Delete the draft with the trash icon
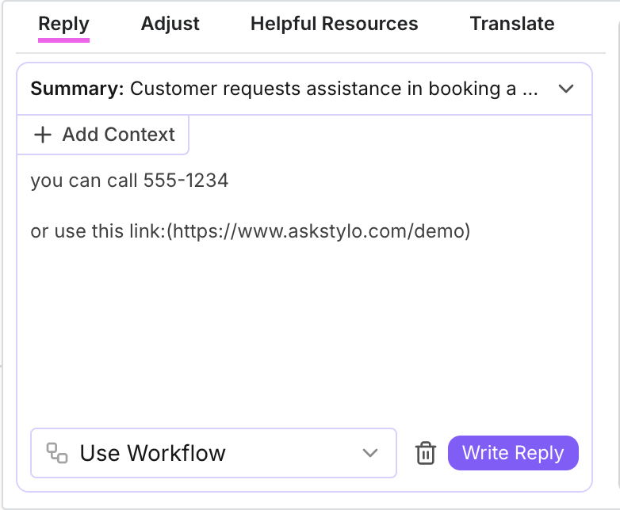Image resolution: width=620 pixels, height=510 pixels. tap(426, 453)
